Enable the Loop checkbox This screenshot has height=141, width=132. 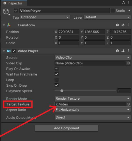(56, 80)
